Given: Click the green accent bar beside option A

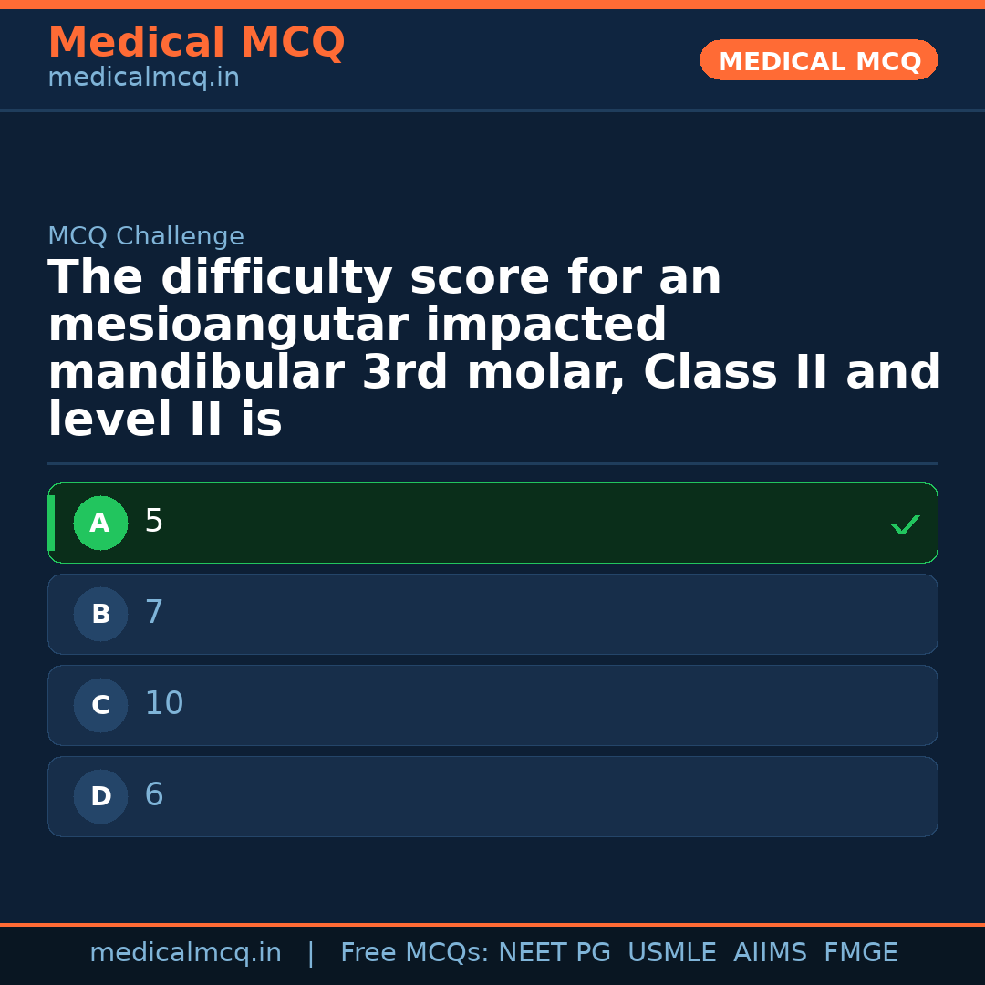Looking at the screenshot, I should (51, 523).
